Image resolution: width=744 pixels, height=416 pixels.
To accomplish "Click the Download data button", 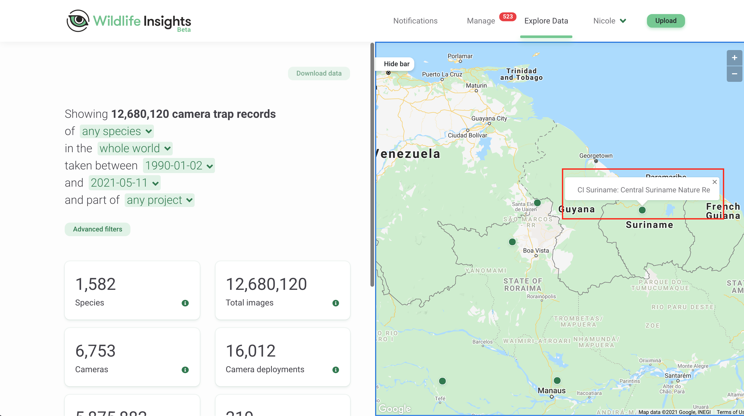I will [319, 74].
